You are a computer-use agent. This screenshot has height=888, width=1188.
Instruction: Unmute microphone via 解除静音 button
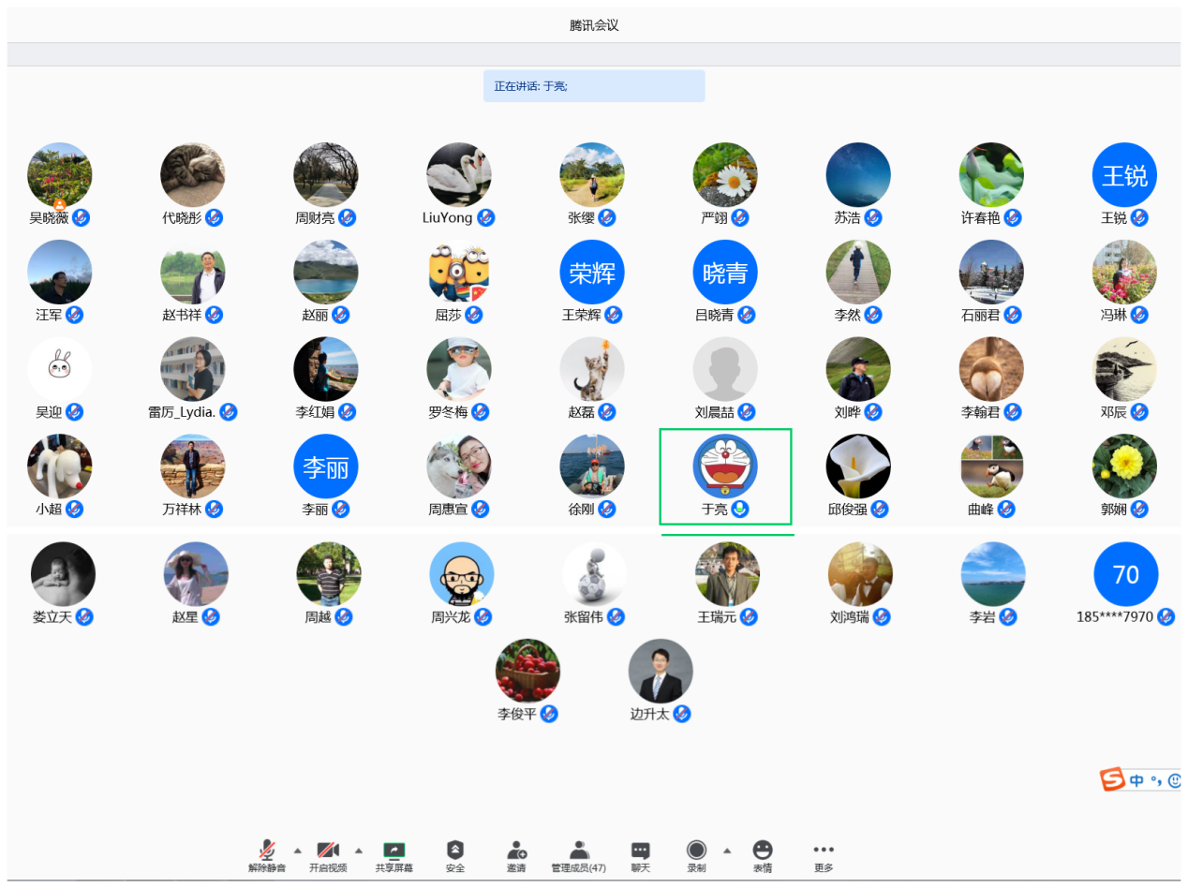pos(267,851)
